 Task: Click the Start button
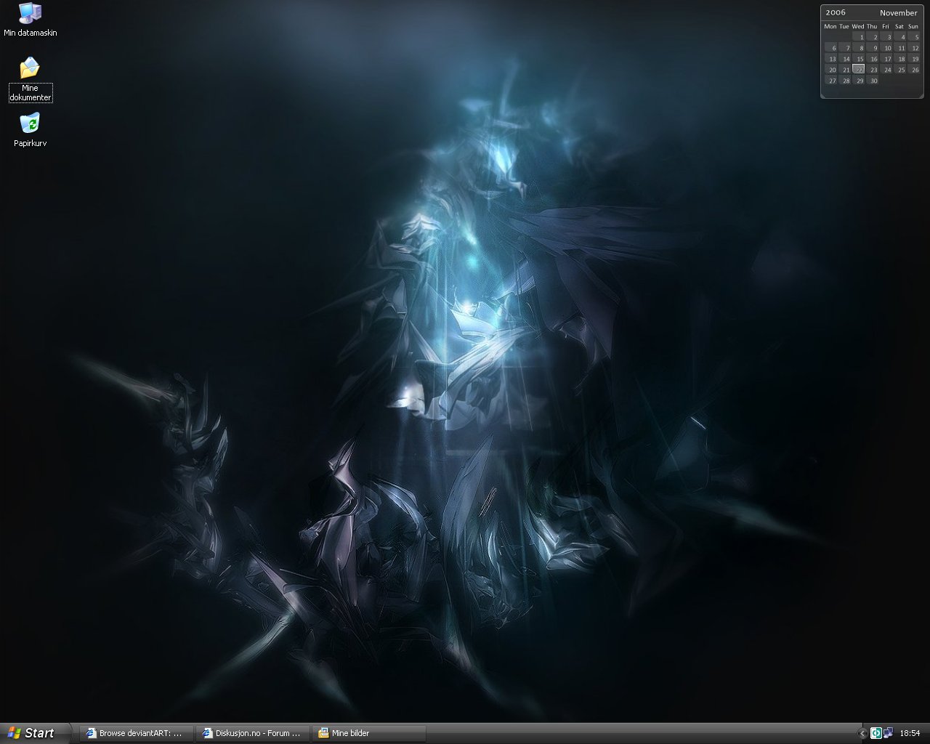click(34, 733)
